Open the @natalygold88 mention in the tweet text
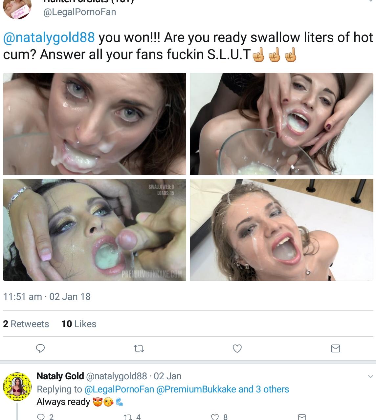 tap(49, 38)
